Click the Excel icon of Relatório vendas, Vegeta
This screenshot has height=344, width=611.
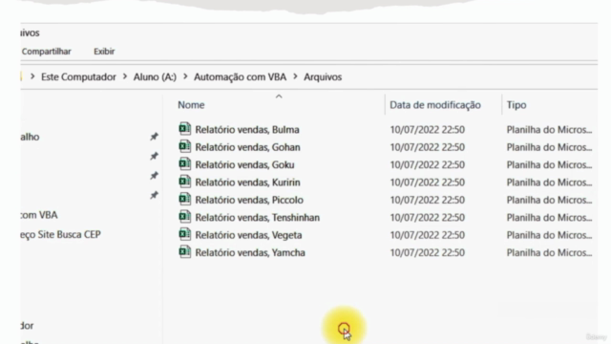(x=184, y=234)
